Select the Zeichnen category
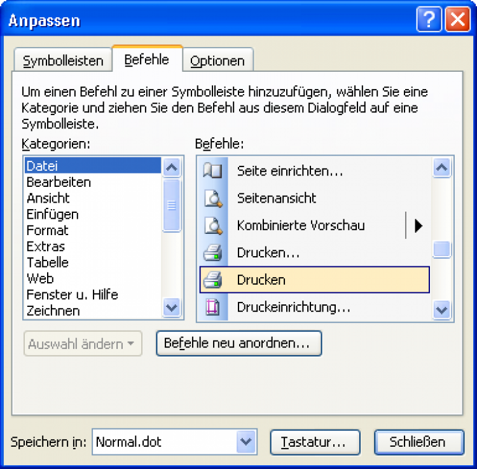Screen dimensions: 477x469 [53, 311]
